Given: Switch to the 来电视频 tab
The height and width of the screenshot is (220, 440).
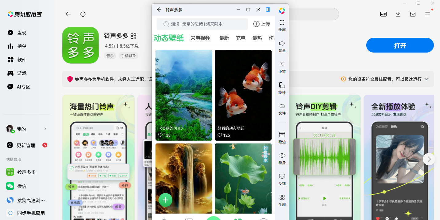Looking at the screenshot, I should pos(200,38).
